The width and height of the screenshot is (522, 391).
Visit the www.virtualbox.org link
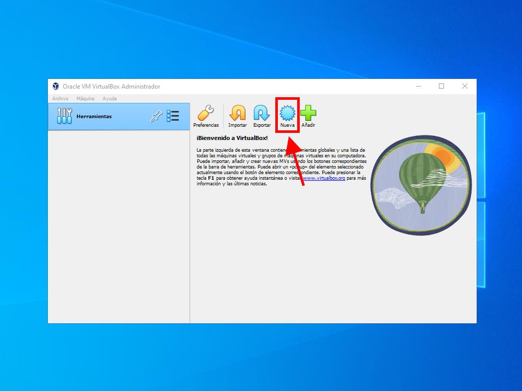(324, 178)
